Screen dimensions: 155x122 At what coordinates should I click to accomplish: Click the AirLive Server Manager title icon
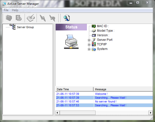[x=4, y=4]
